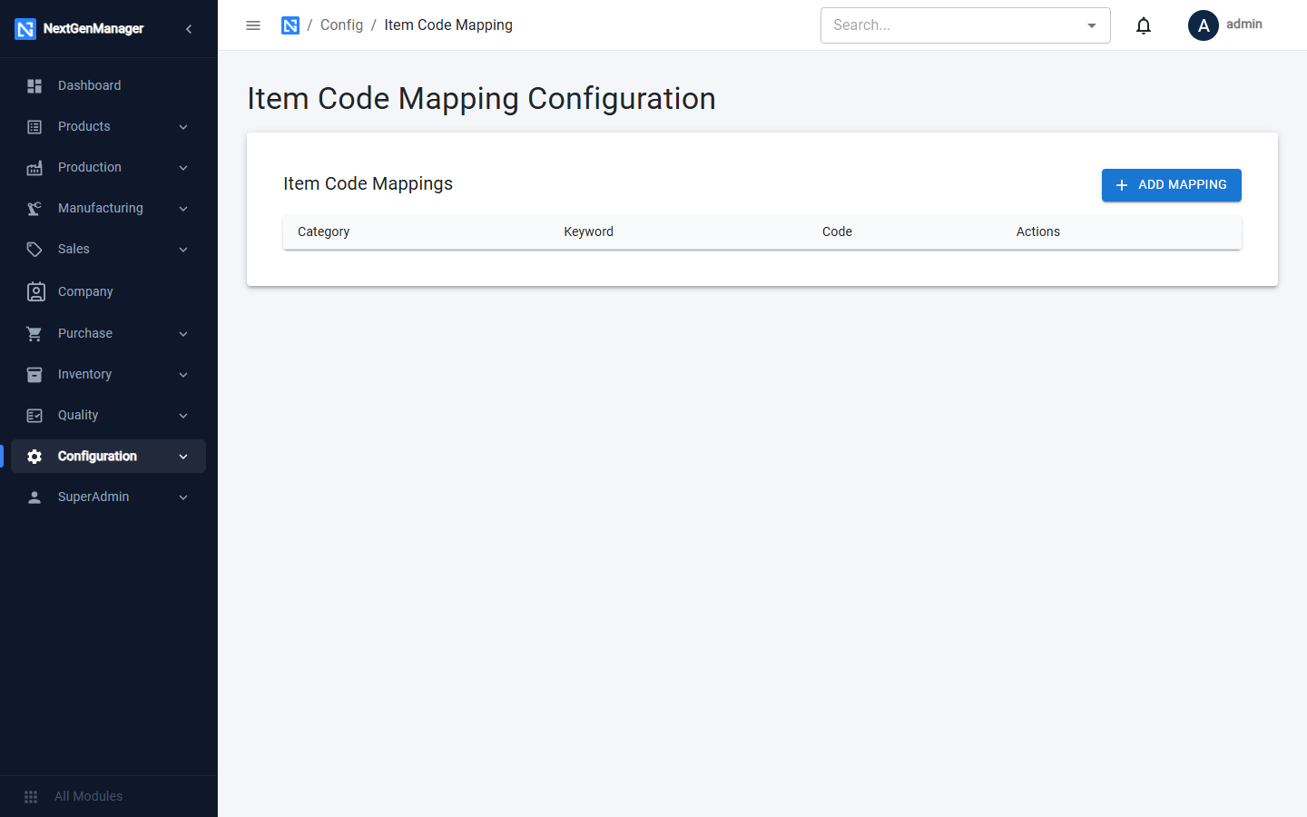Image resolution: width=1307 pixels, height=817 pixels.
Task: Click the Production factory icon
Action: [34, 168]
